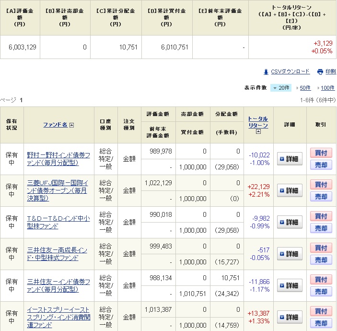Click sort icon next to ファンド名 header
The height and width of the screenshot is (331, 337).
72,125
